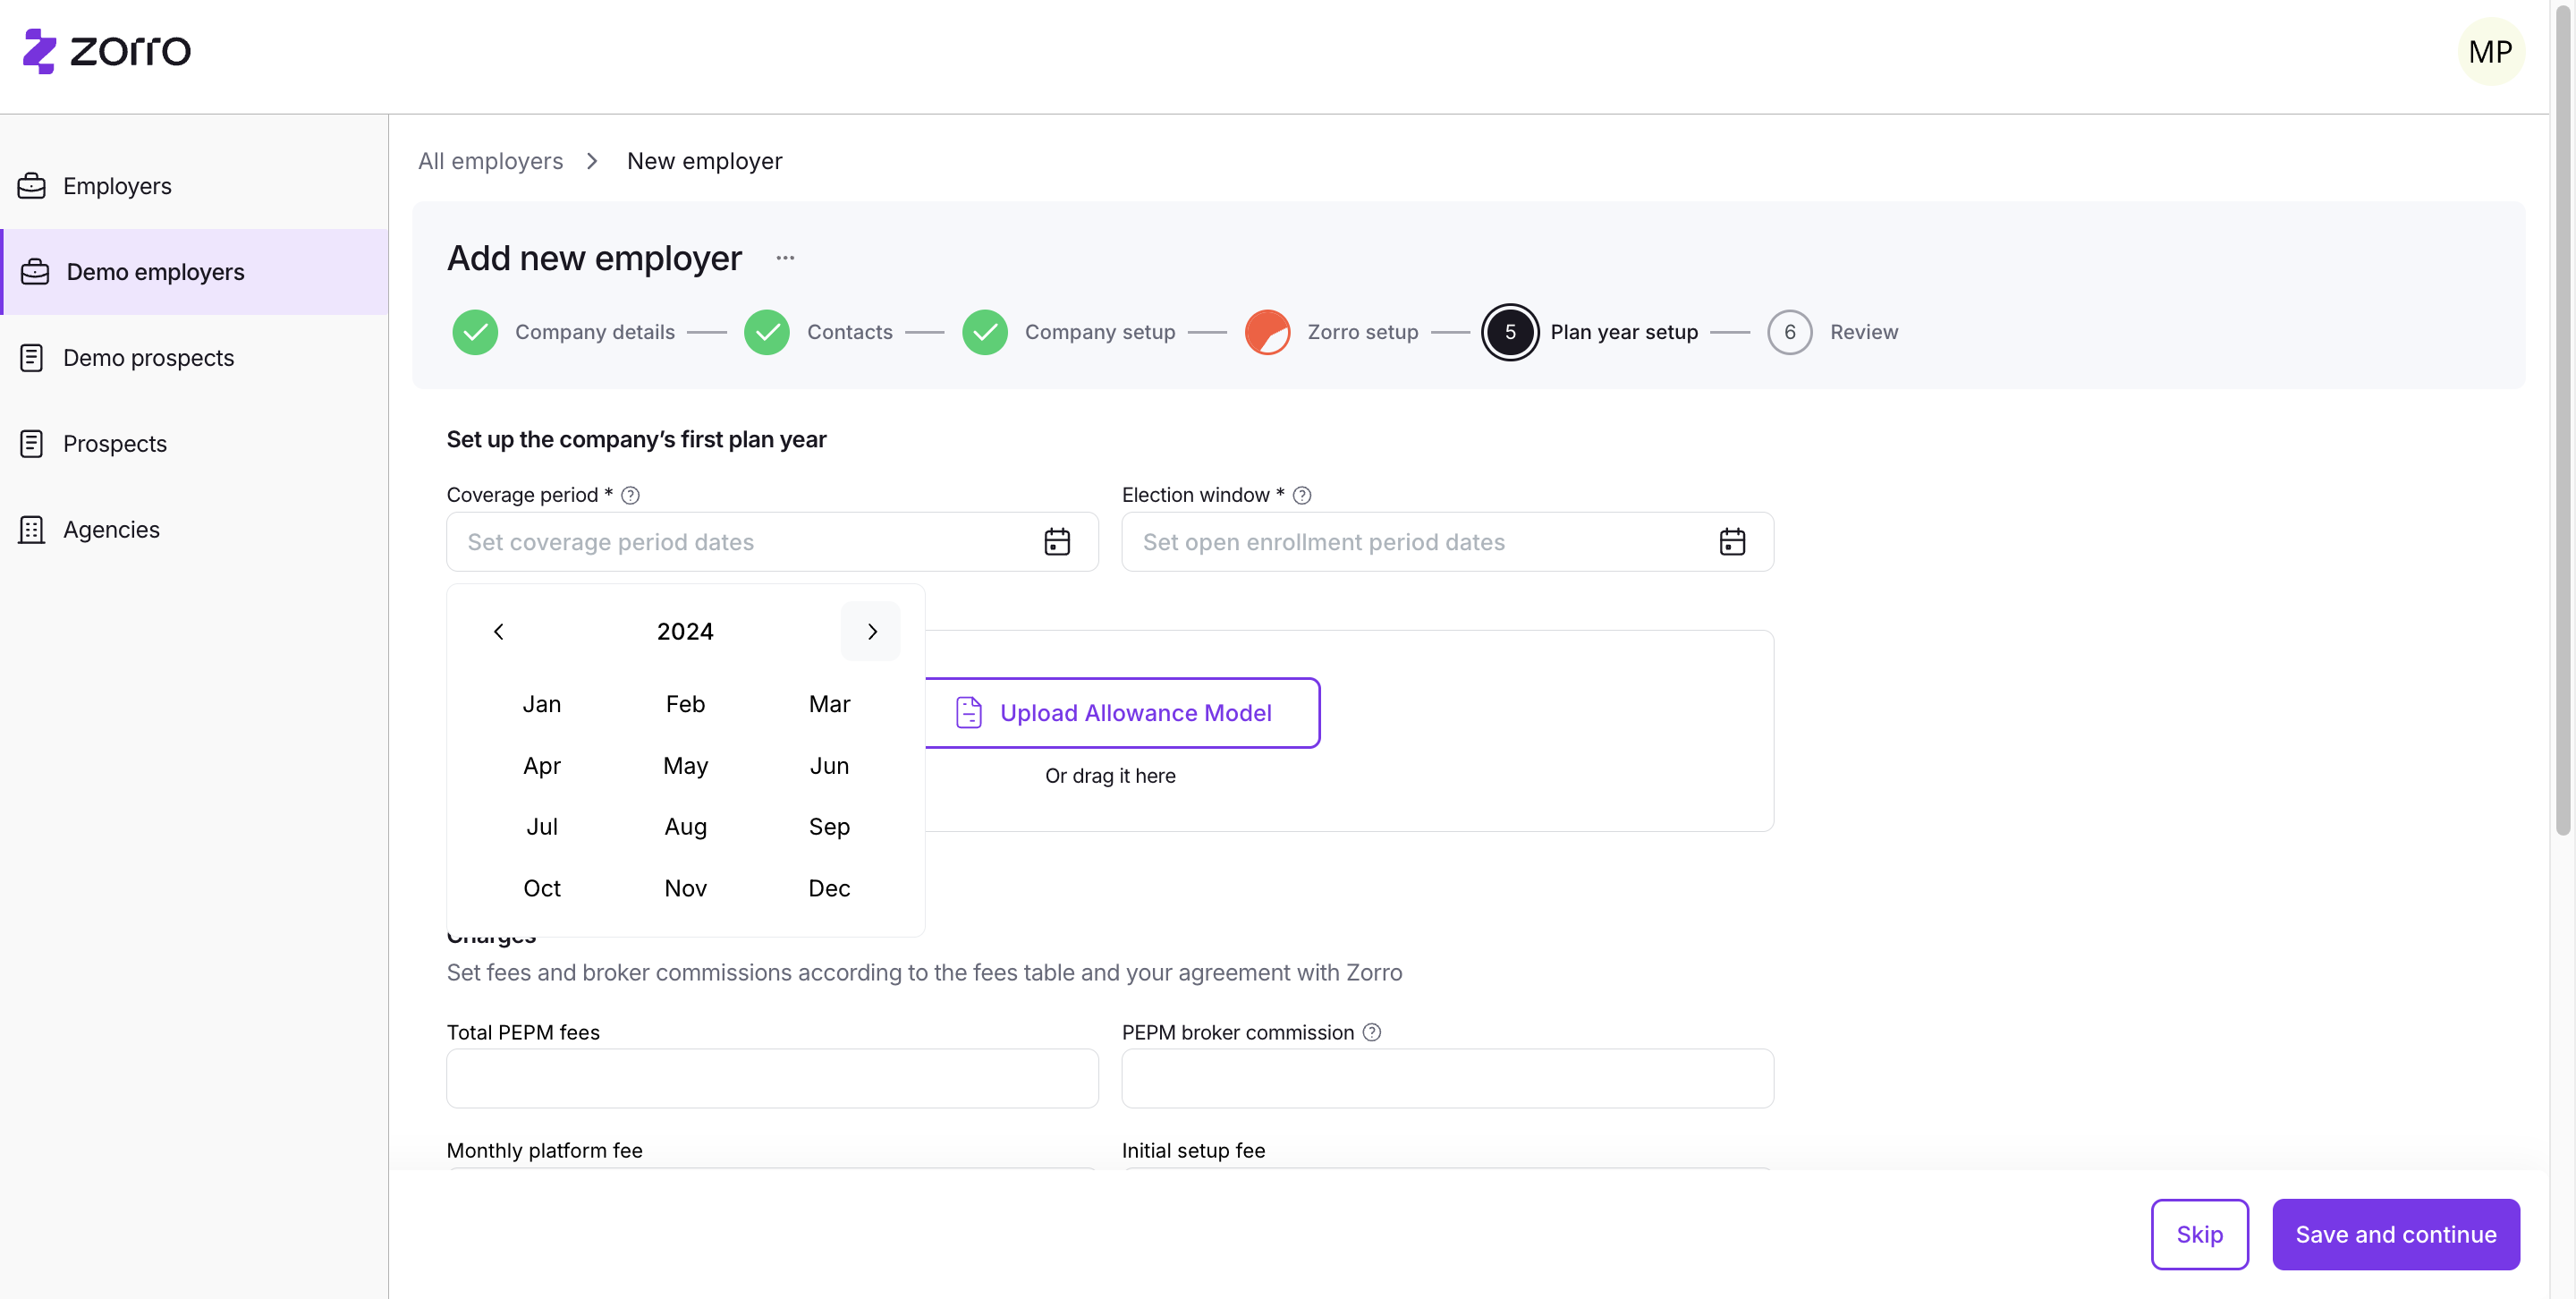Open the election window calendar icon
The image size is (2576, 1299).
point(1732,542)
